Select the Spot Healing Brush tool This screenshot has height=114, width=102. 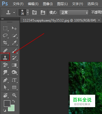coord(5,51)
